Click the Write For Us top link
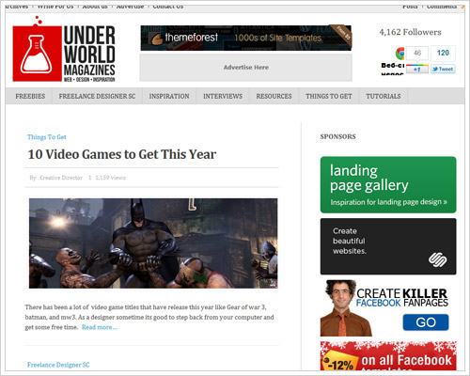The width and height of the screenshot is (470, 376). (x=55, y=7)
